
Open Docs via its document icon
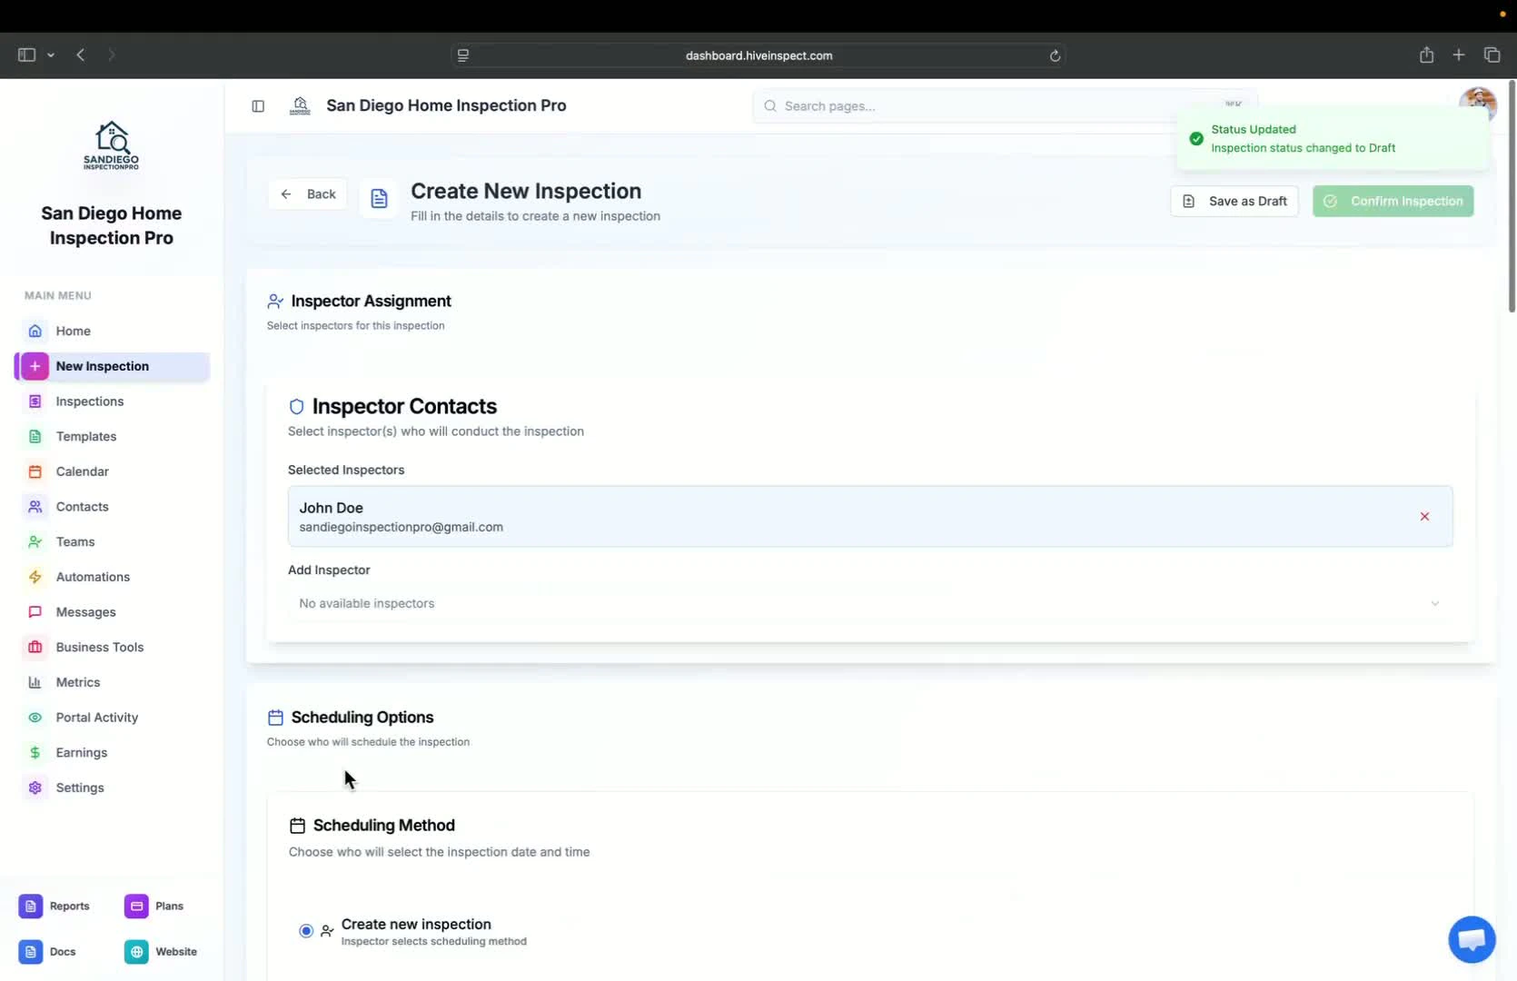pos(30,952)
